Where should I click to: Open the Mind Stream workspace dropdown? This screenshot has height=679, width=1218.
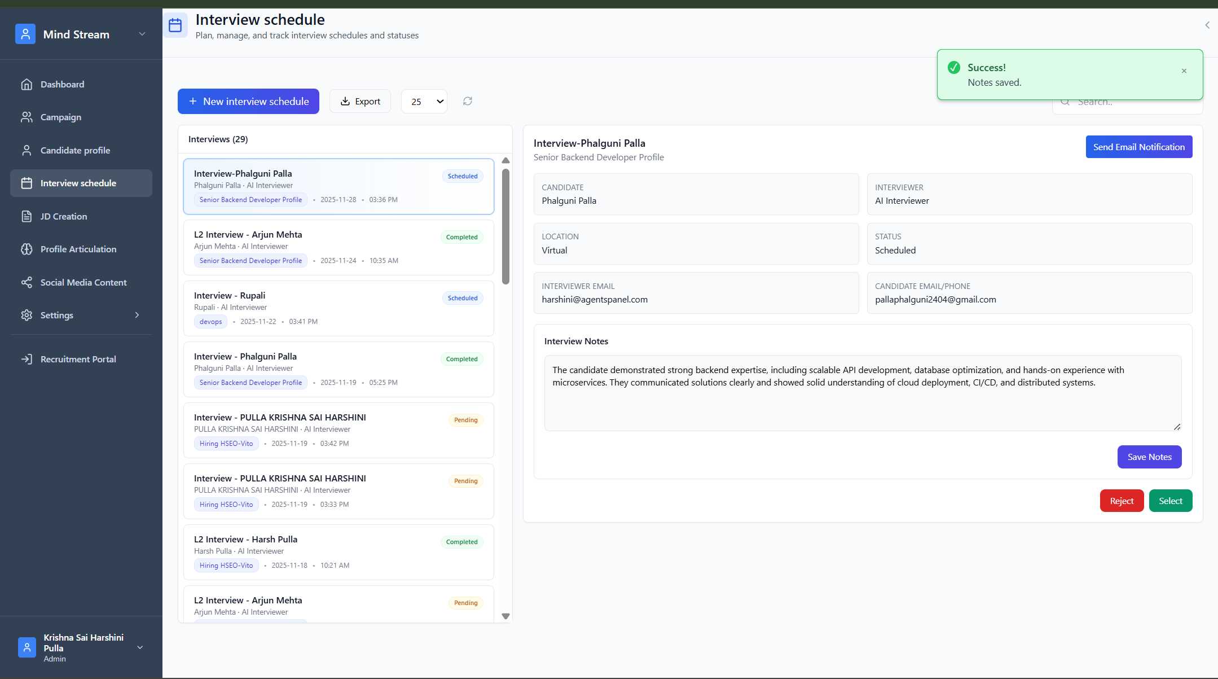pos(142,34)
